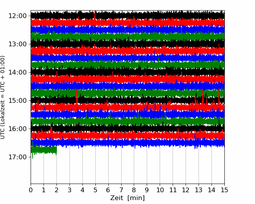
Task: Click the y-axis title "UTC (Lokalzeit = UTC + 01:00)"
Action: point(2,97)
